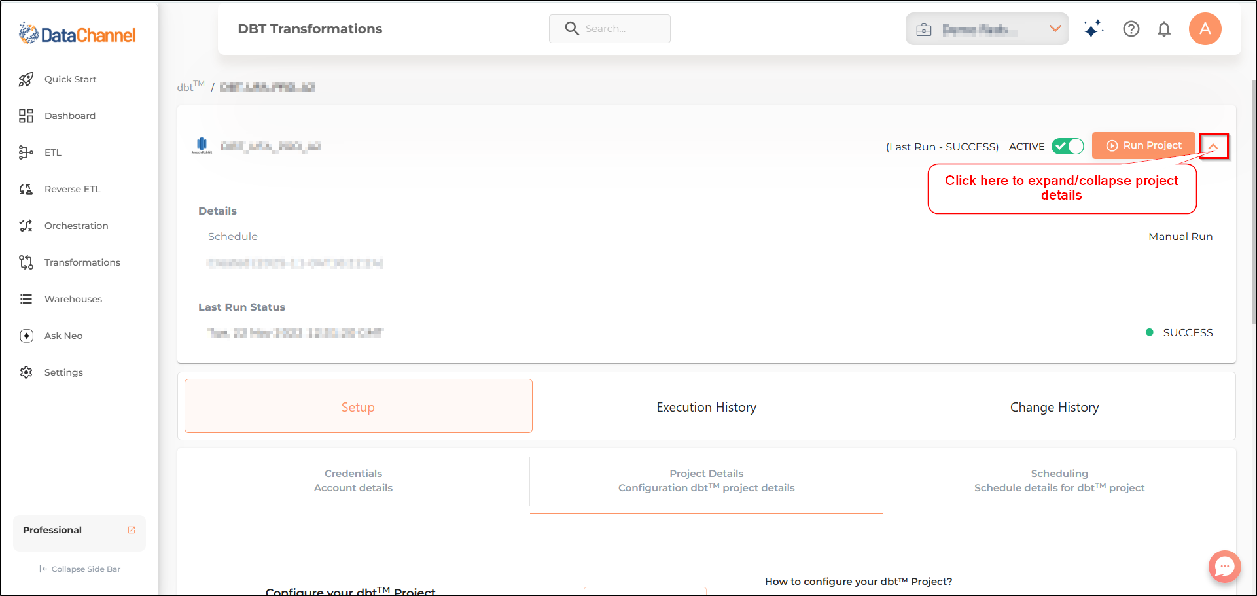The width and height of the screenshot is (1257, 596).
Task: Switch to Execution History tab
Action: click(707, 407)
